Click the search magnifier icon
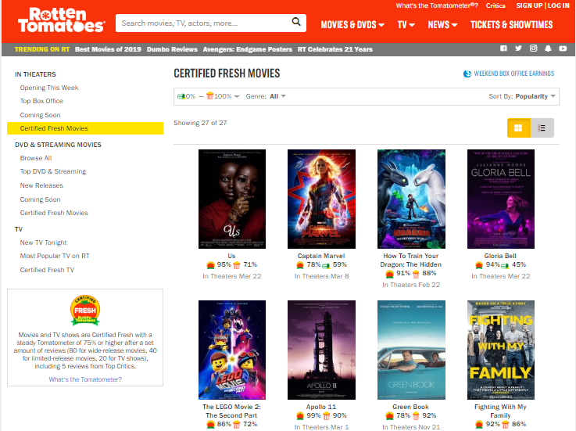This screenshot has width=576, height=431. click(x=296, y=22)
